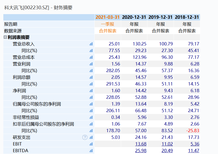Click chart icon beside 研发支出

point(91,138)
